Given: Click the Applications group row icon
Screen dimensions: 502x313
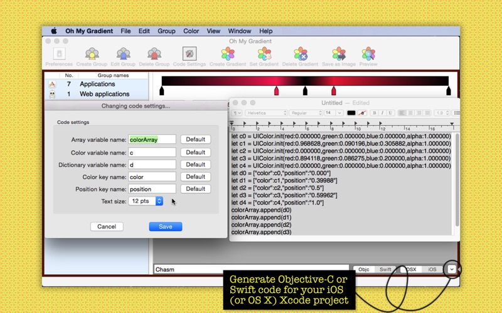Looking at the screenshot, I should point(52,84).
